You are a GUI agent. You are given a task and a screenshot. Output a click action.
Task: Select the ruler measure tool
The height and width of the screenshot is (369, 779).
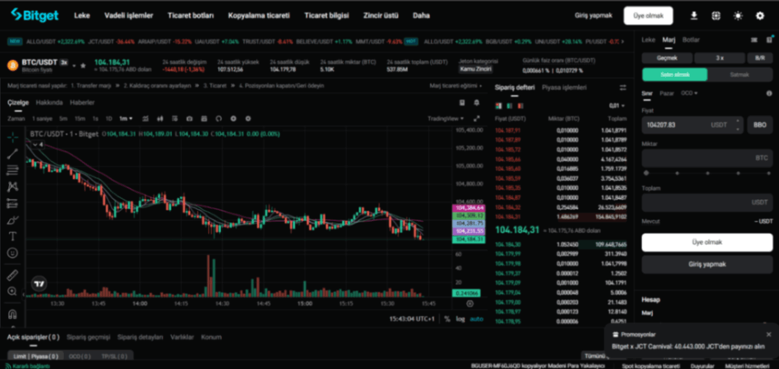coord(12,275)
